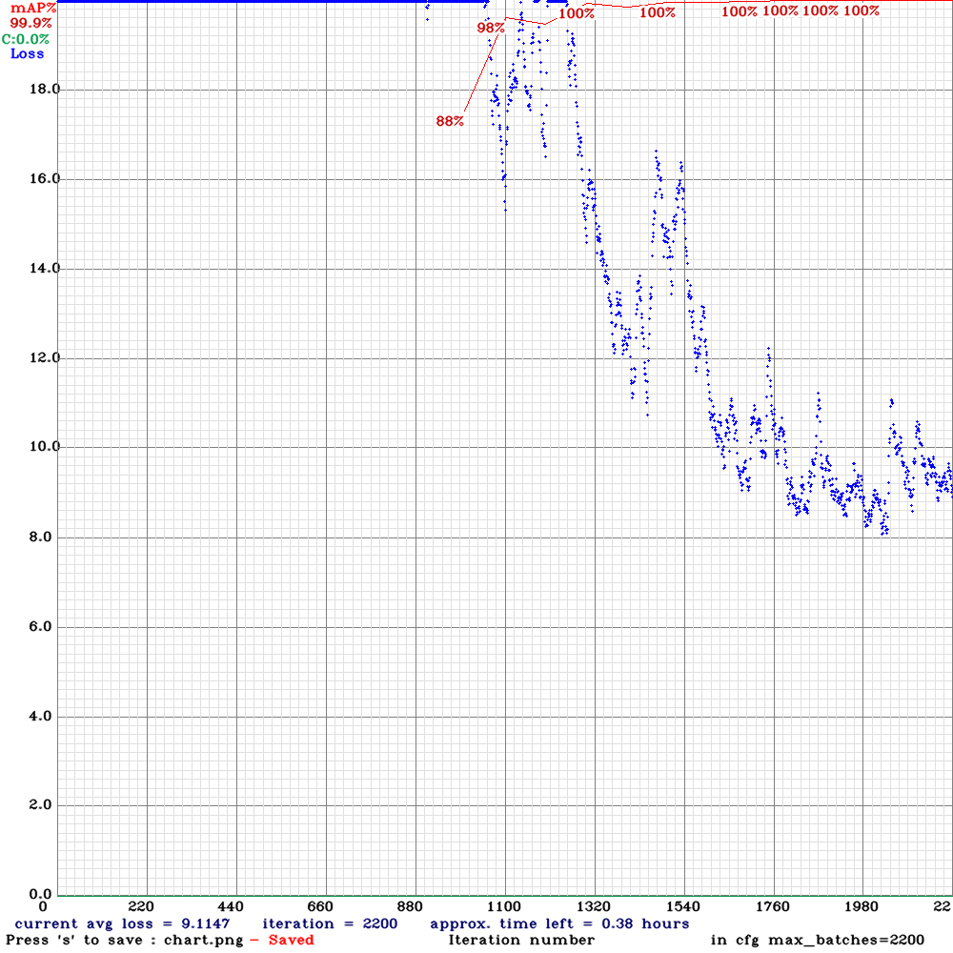Click the red "mAP%" legend label
953x953 pixels.
[33, 8]
